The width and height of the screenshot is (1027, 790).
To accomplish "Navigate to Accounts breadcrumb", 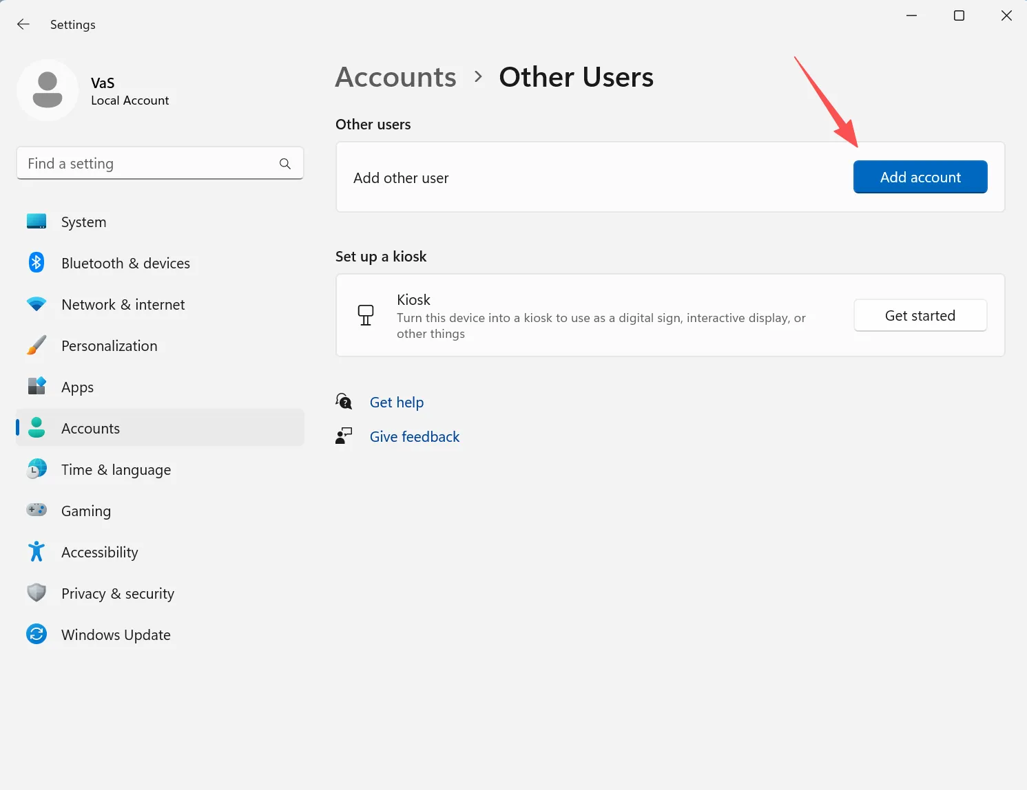I will [396, 77].
